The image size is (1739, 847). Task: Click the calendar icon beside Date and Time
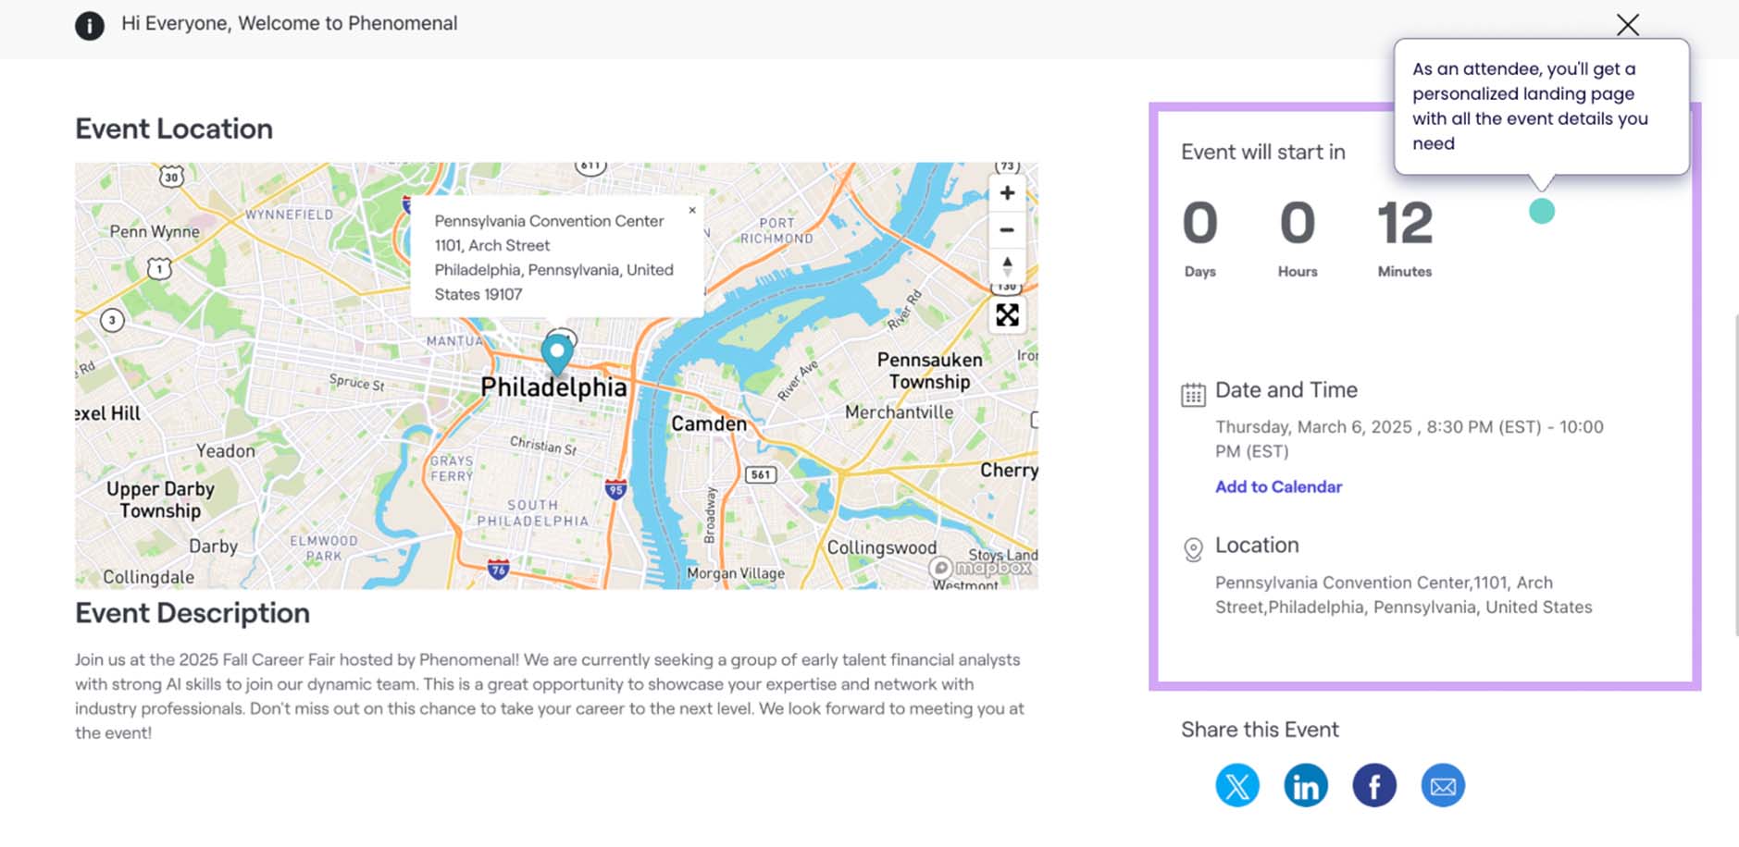(x=1193, y=395)
